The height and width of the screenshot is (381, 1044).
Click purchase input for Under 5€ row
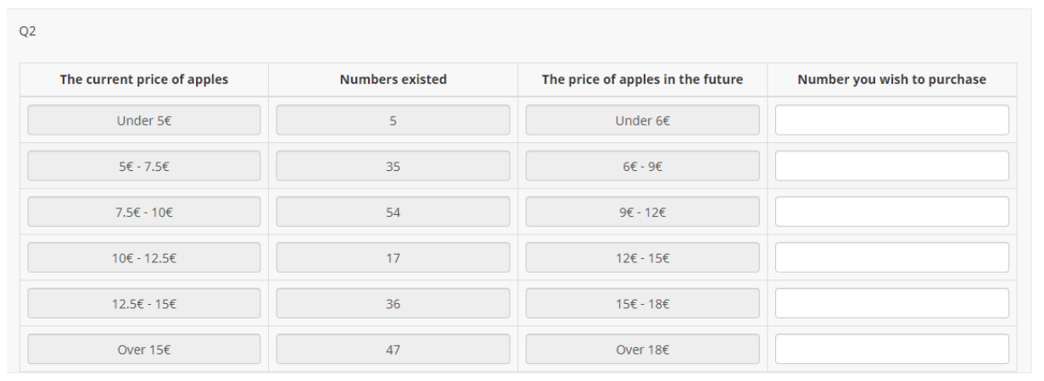pyautogui.click(x=891, y=120)
